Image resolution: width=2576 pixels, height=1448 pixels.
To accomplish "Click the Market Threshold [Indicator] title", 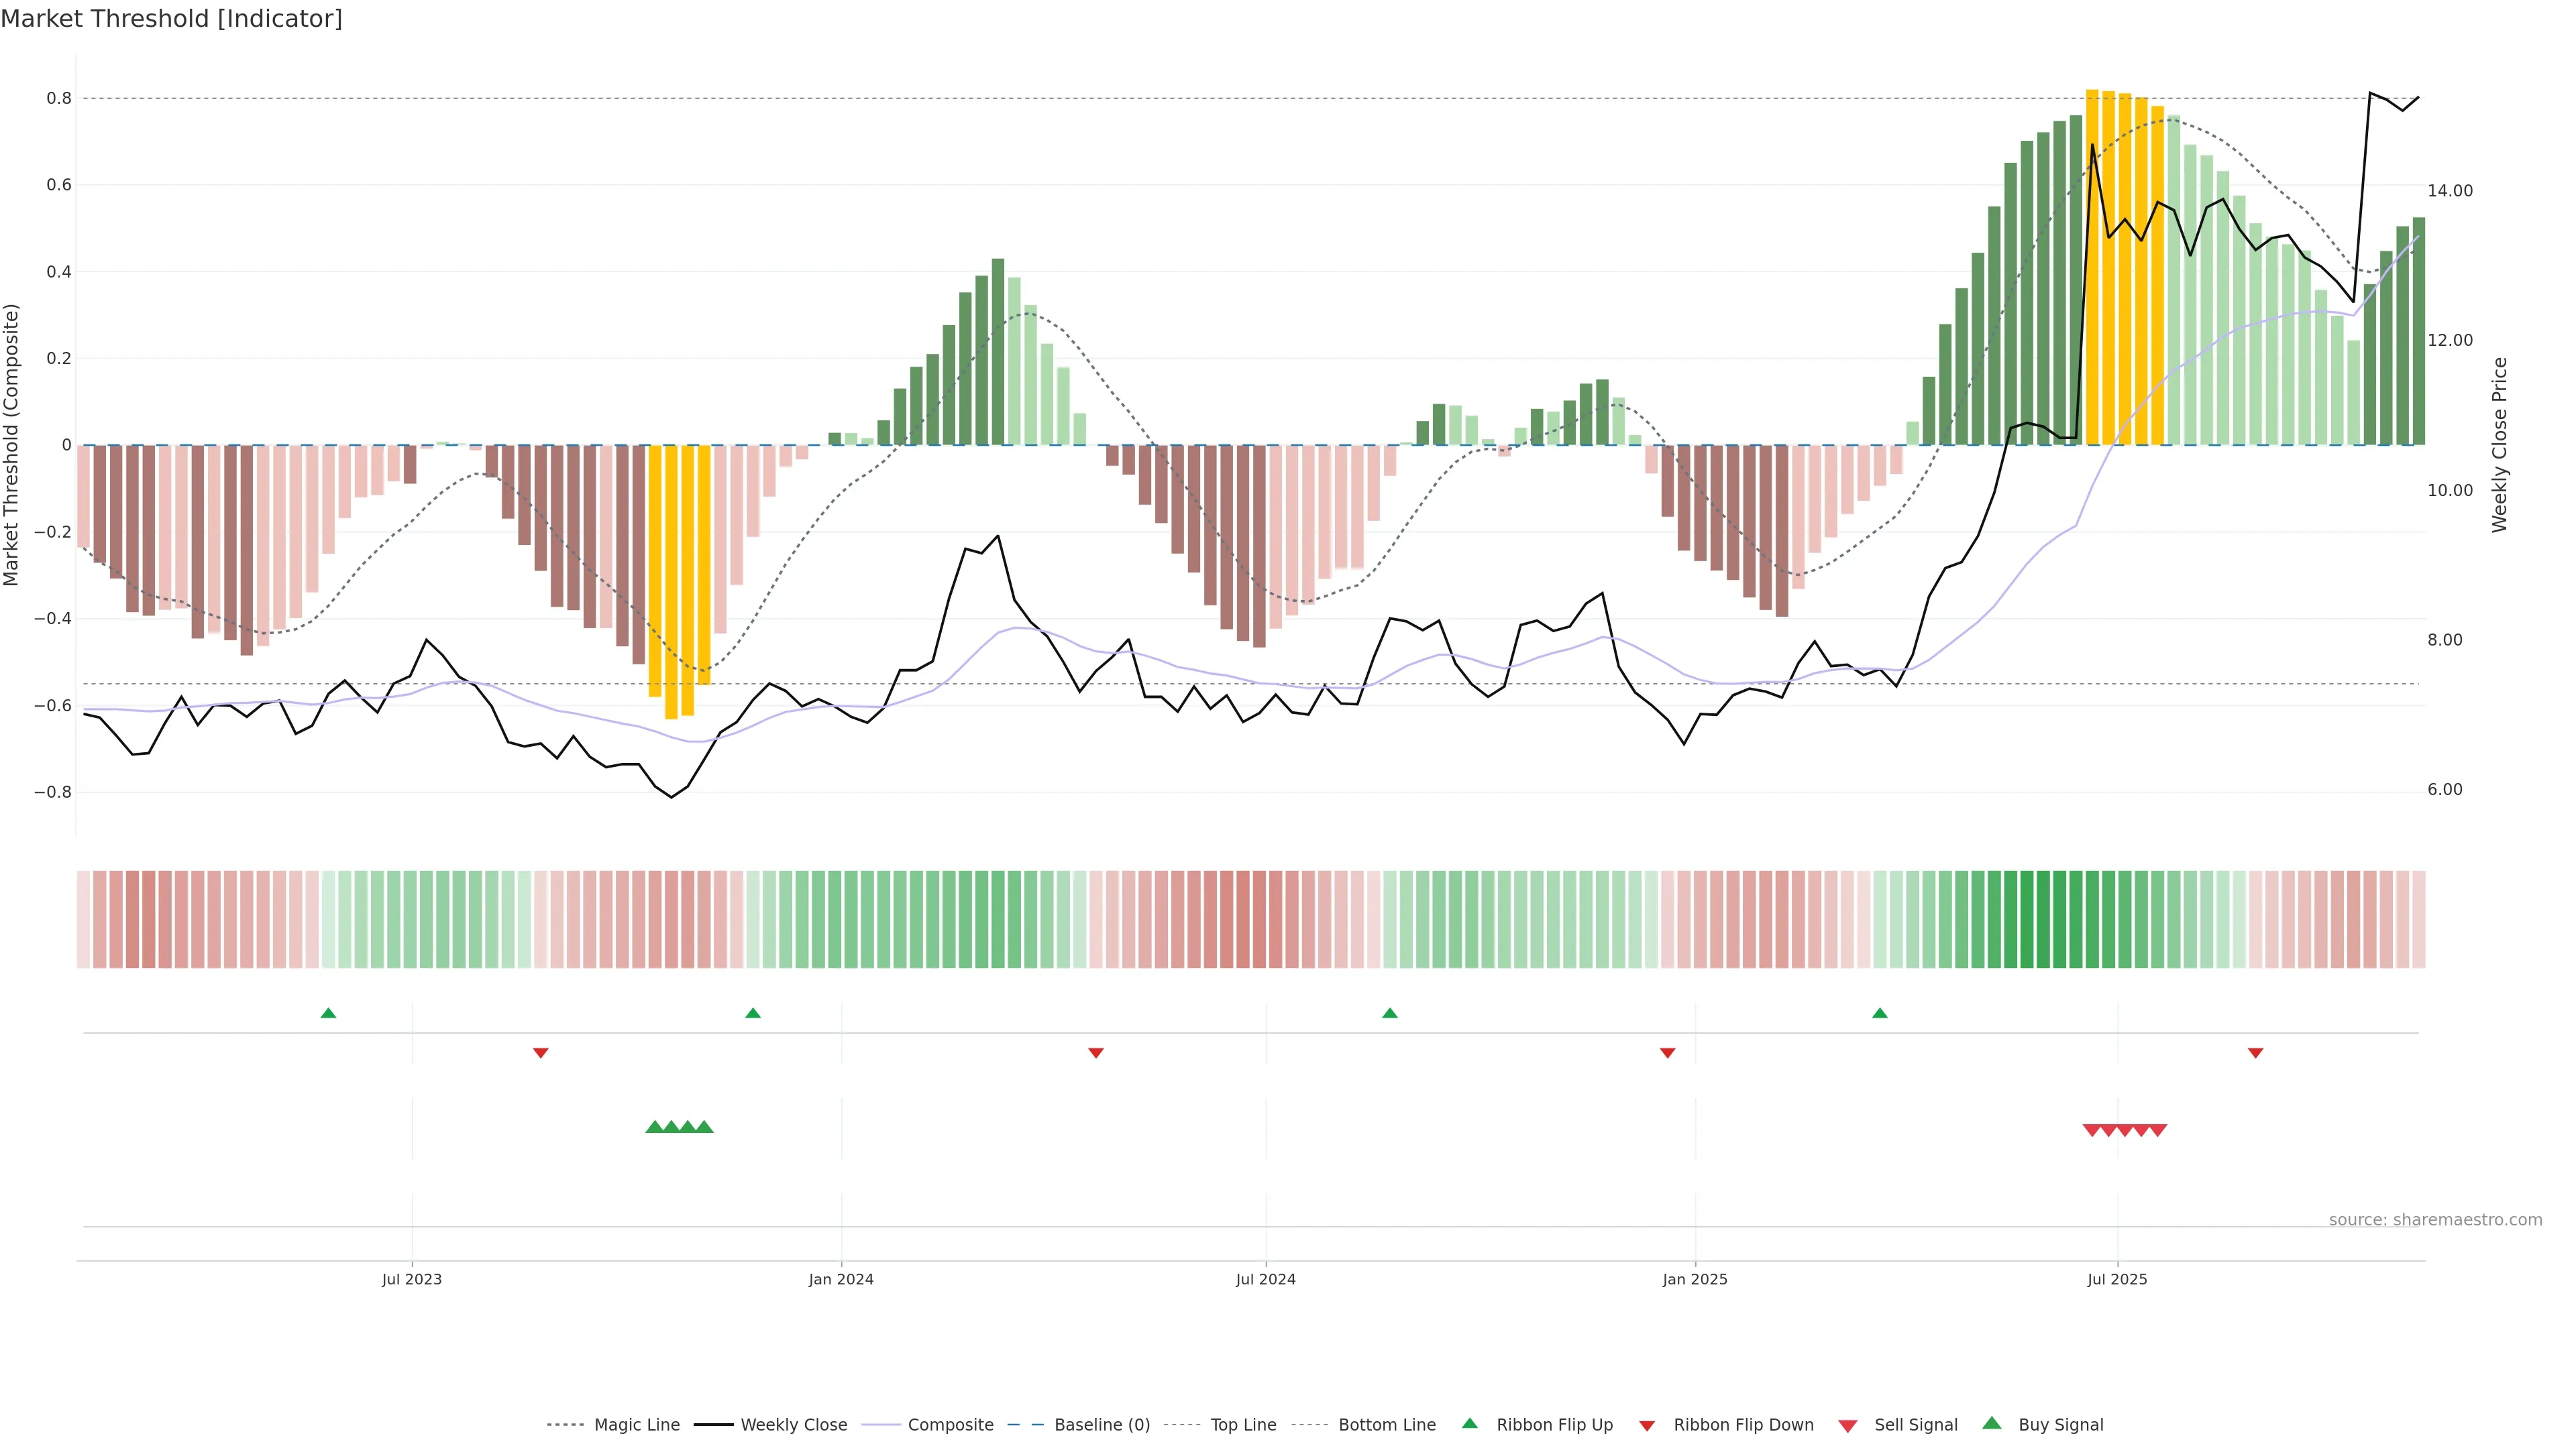I will 171,18.
